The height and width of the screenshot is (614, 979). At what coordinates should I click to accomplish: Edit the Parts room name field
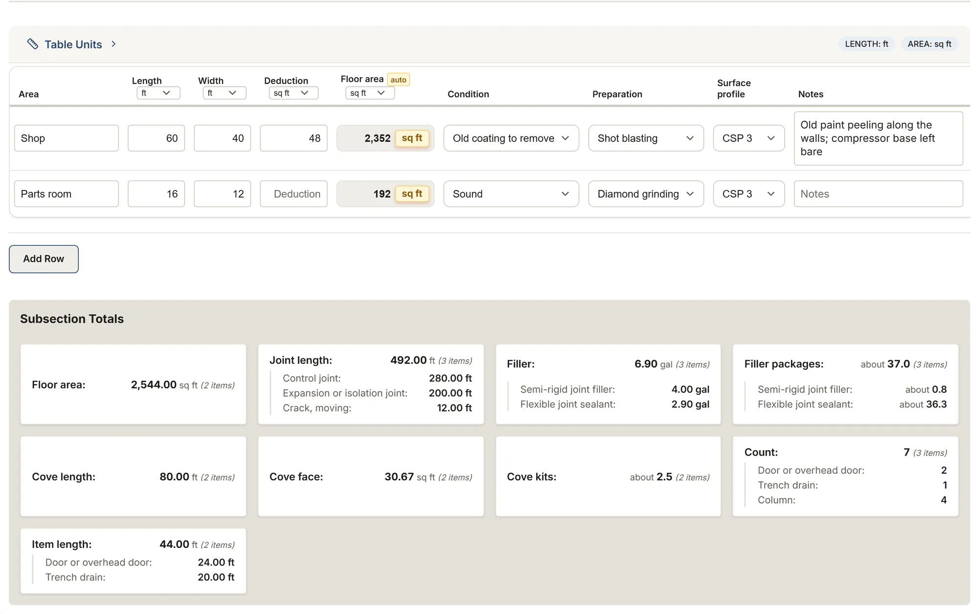click(67, 194)
